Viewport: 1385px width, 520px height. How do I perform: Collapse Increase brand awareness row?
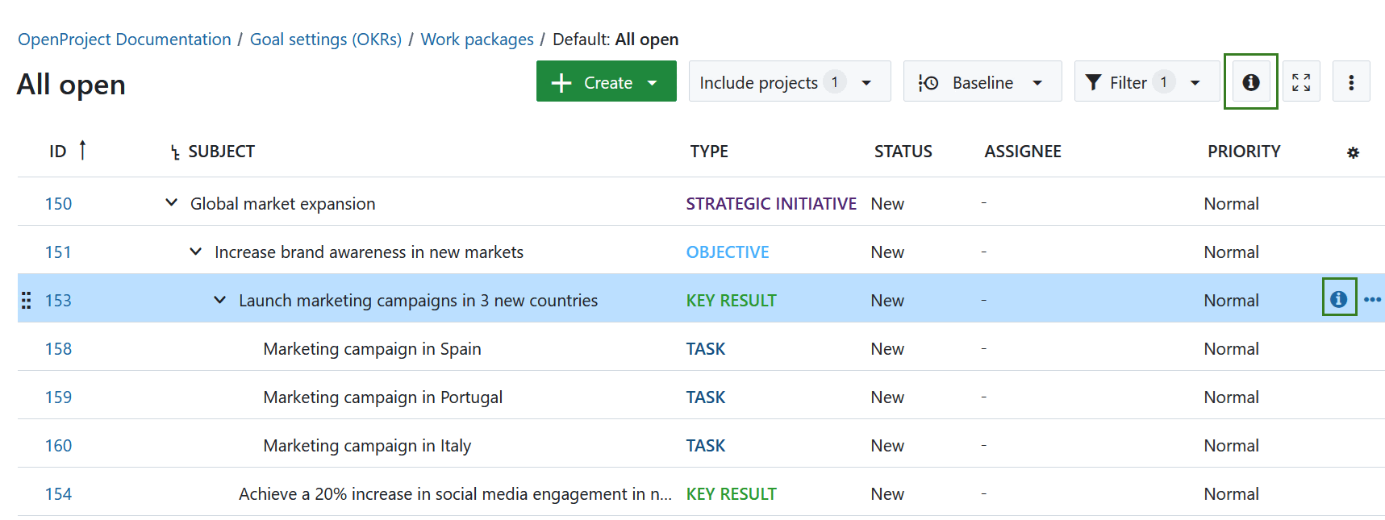[195, 252]
